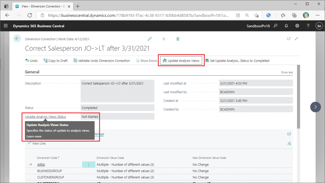This screenshot has height=183, width=325.
Task: Click Dynamics 365 Business Central title
Action: pyautogui.click(x=38, y=26)
